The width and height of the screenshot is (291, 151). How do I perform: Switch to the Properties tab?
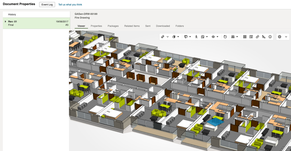click(96, 26)
